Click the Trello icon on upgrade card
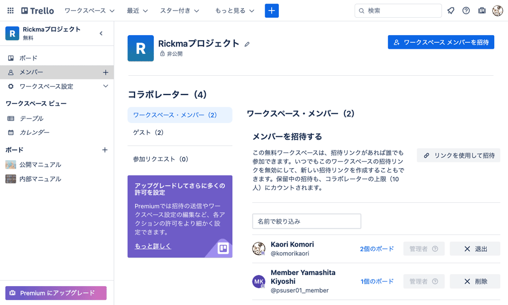Screen dimensions: 508x305 click(x=223, y=248)
